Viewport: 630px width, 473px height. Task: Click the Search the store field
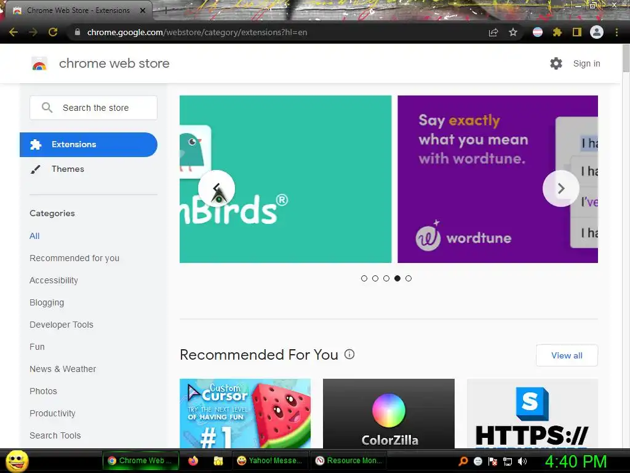tap(94, 108)
